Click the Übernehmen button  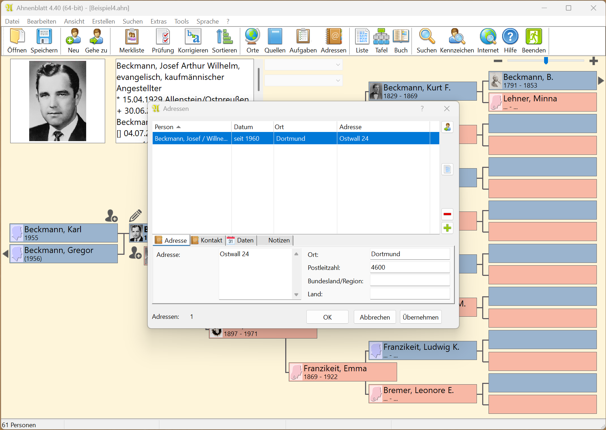click(x=420, y=317)
